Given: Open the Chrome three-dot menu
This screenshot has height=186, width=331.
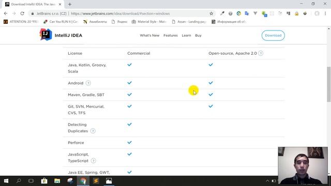Looking at the screenshot, I should point(325,13).
